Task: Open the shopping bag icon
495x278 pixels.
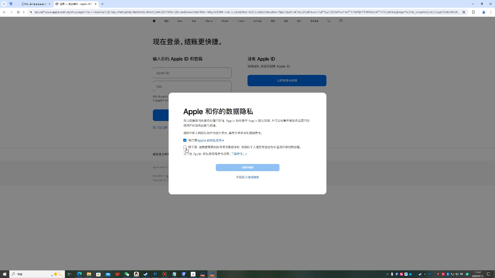Action: tap(341, 21)
